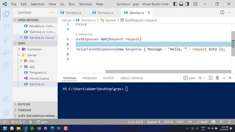Expand the Timeline section
Image resolution: width=235 pixels, height=132 pixels.
[x=35, y=110]
